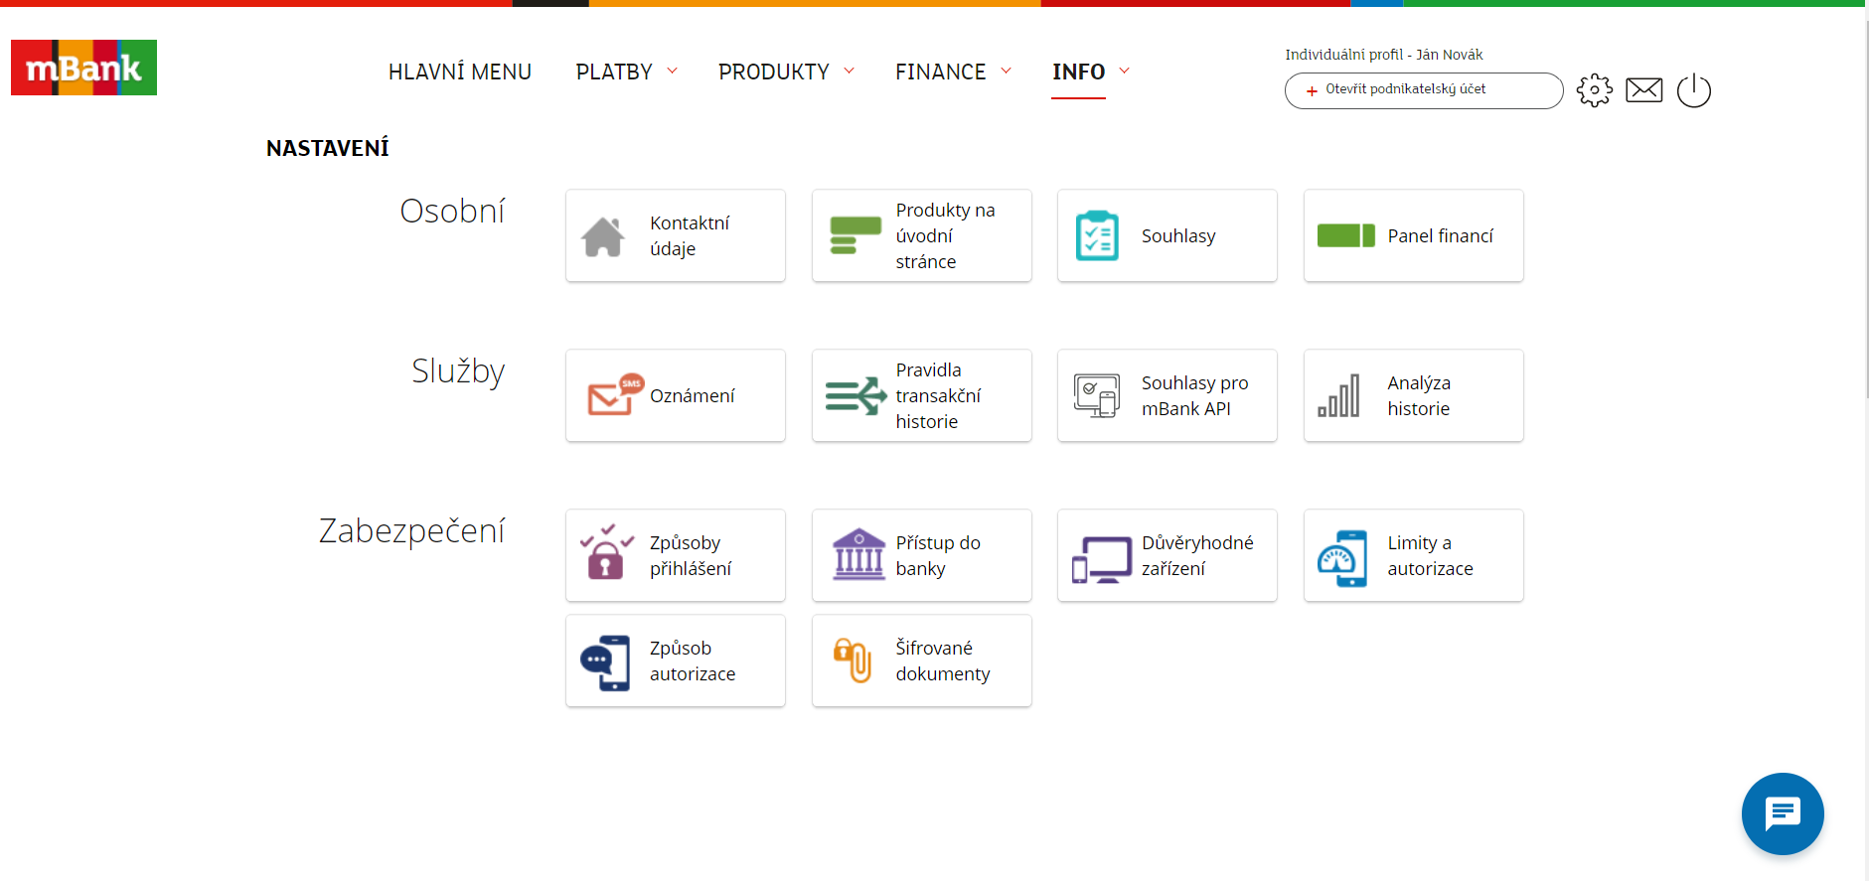Viewport: 1869px width, 881px height.
Task: Click the settings gear icon
Action: 1594,90
